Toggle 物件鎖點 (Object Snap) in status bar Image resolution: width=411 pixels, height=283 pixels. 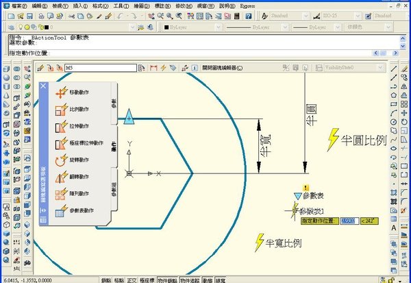click(x=168, y=280)
